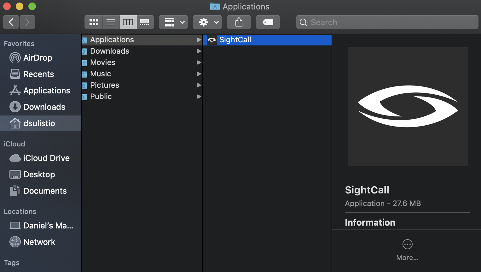Screen dimensions: 481x272
Task: Click the Share toolbar button
Action: [x=239, y=22]
